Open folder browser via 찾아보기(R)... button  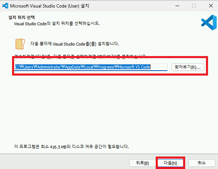[x=188, y=67]
